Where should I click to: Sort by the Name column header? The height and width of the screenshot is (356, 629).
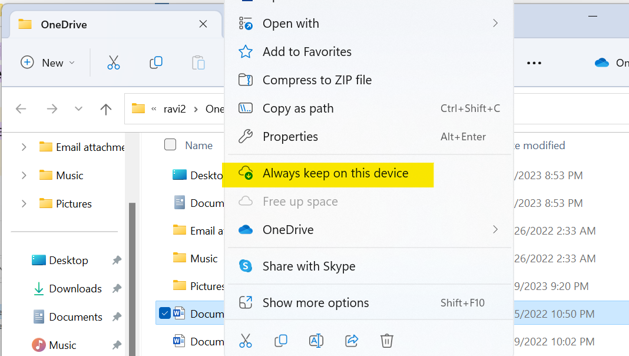pos(199,146)
